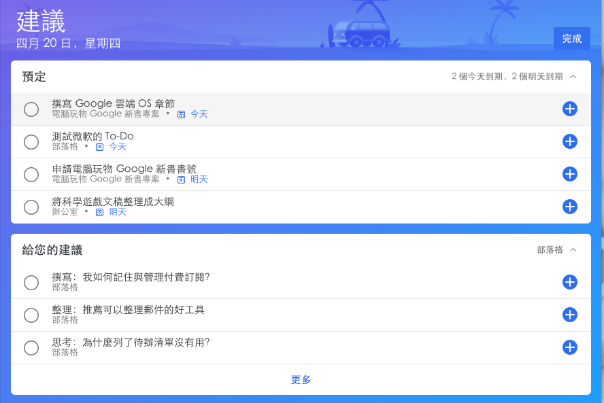Click the 辦公室 list label under 將科學遊戲文稿
The height and width of the screenshot is (403, 604).
tap(65, 212)
